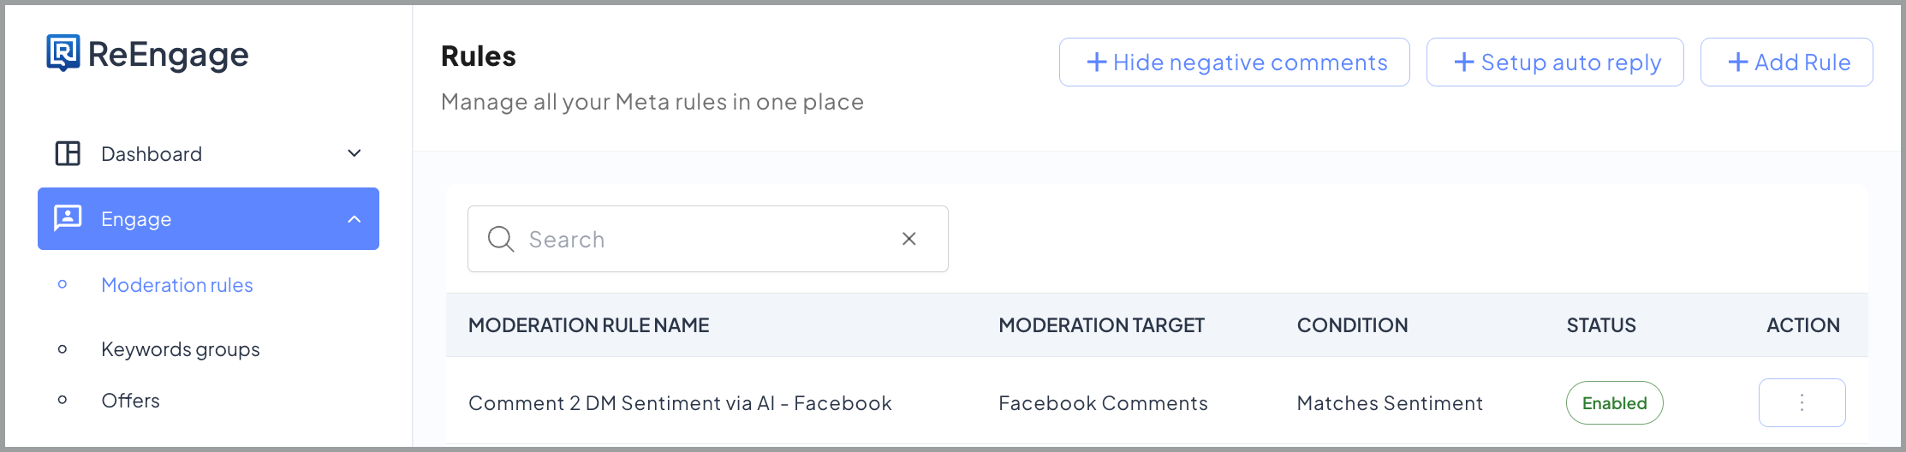Click the magnifier icon in search box
Viewport: 1906px width, 452px height.
pyautogui.click(x=501, y=239)
